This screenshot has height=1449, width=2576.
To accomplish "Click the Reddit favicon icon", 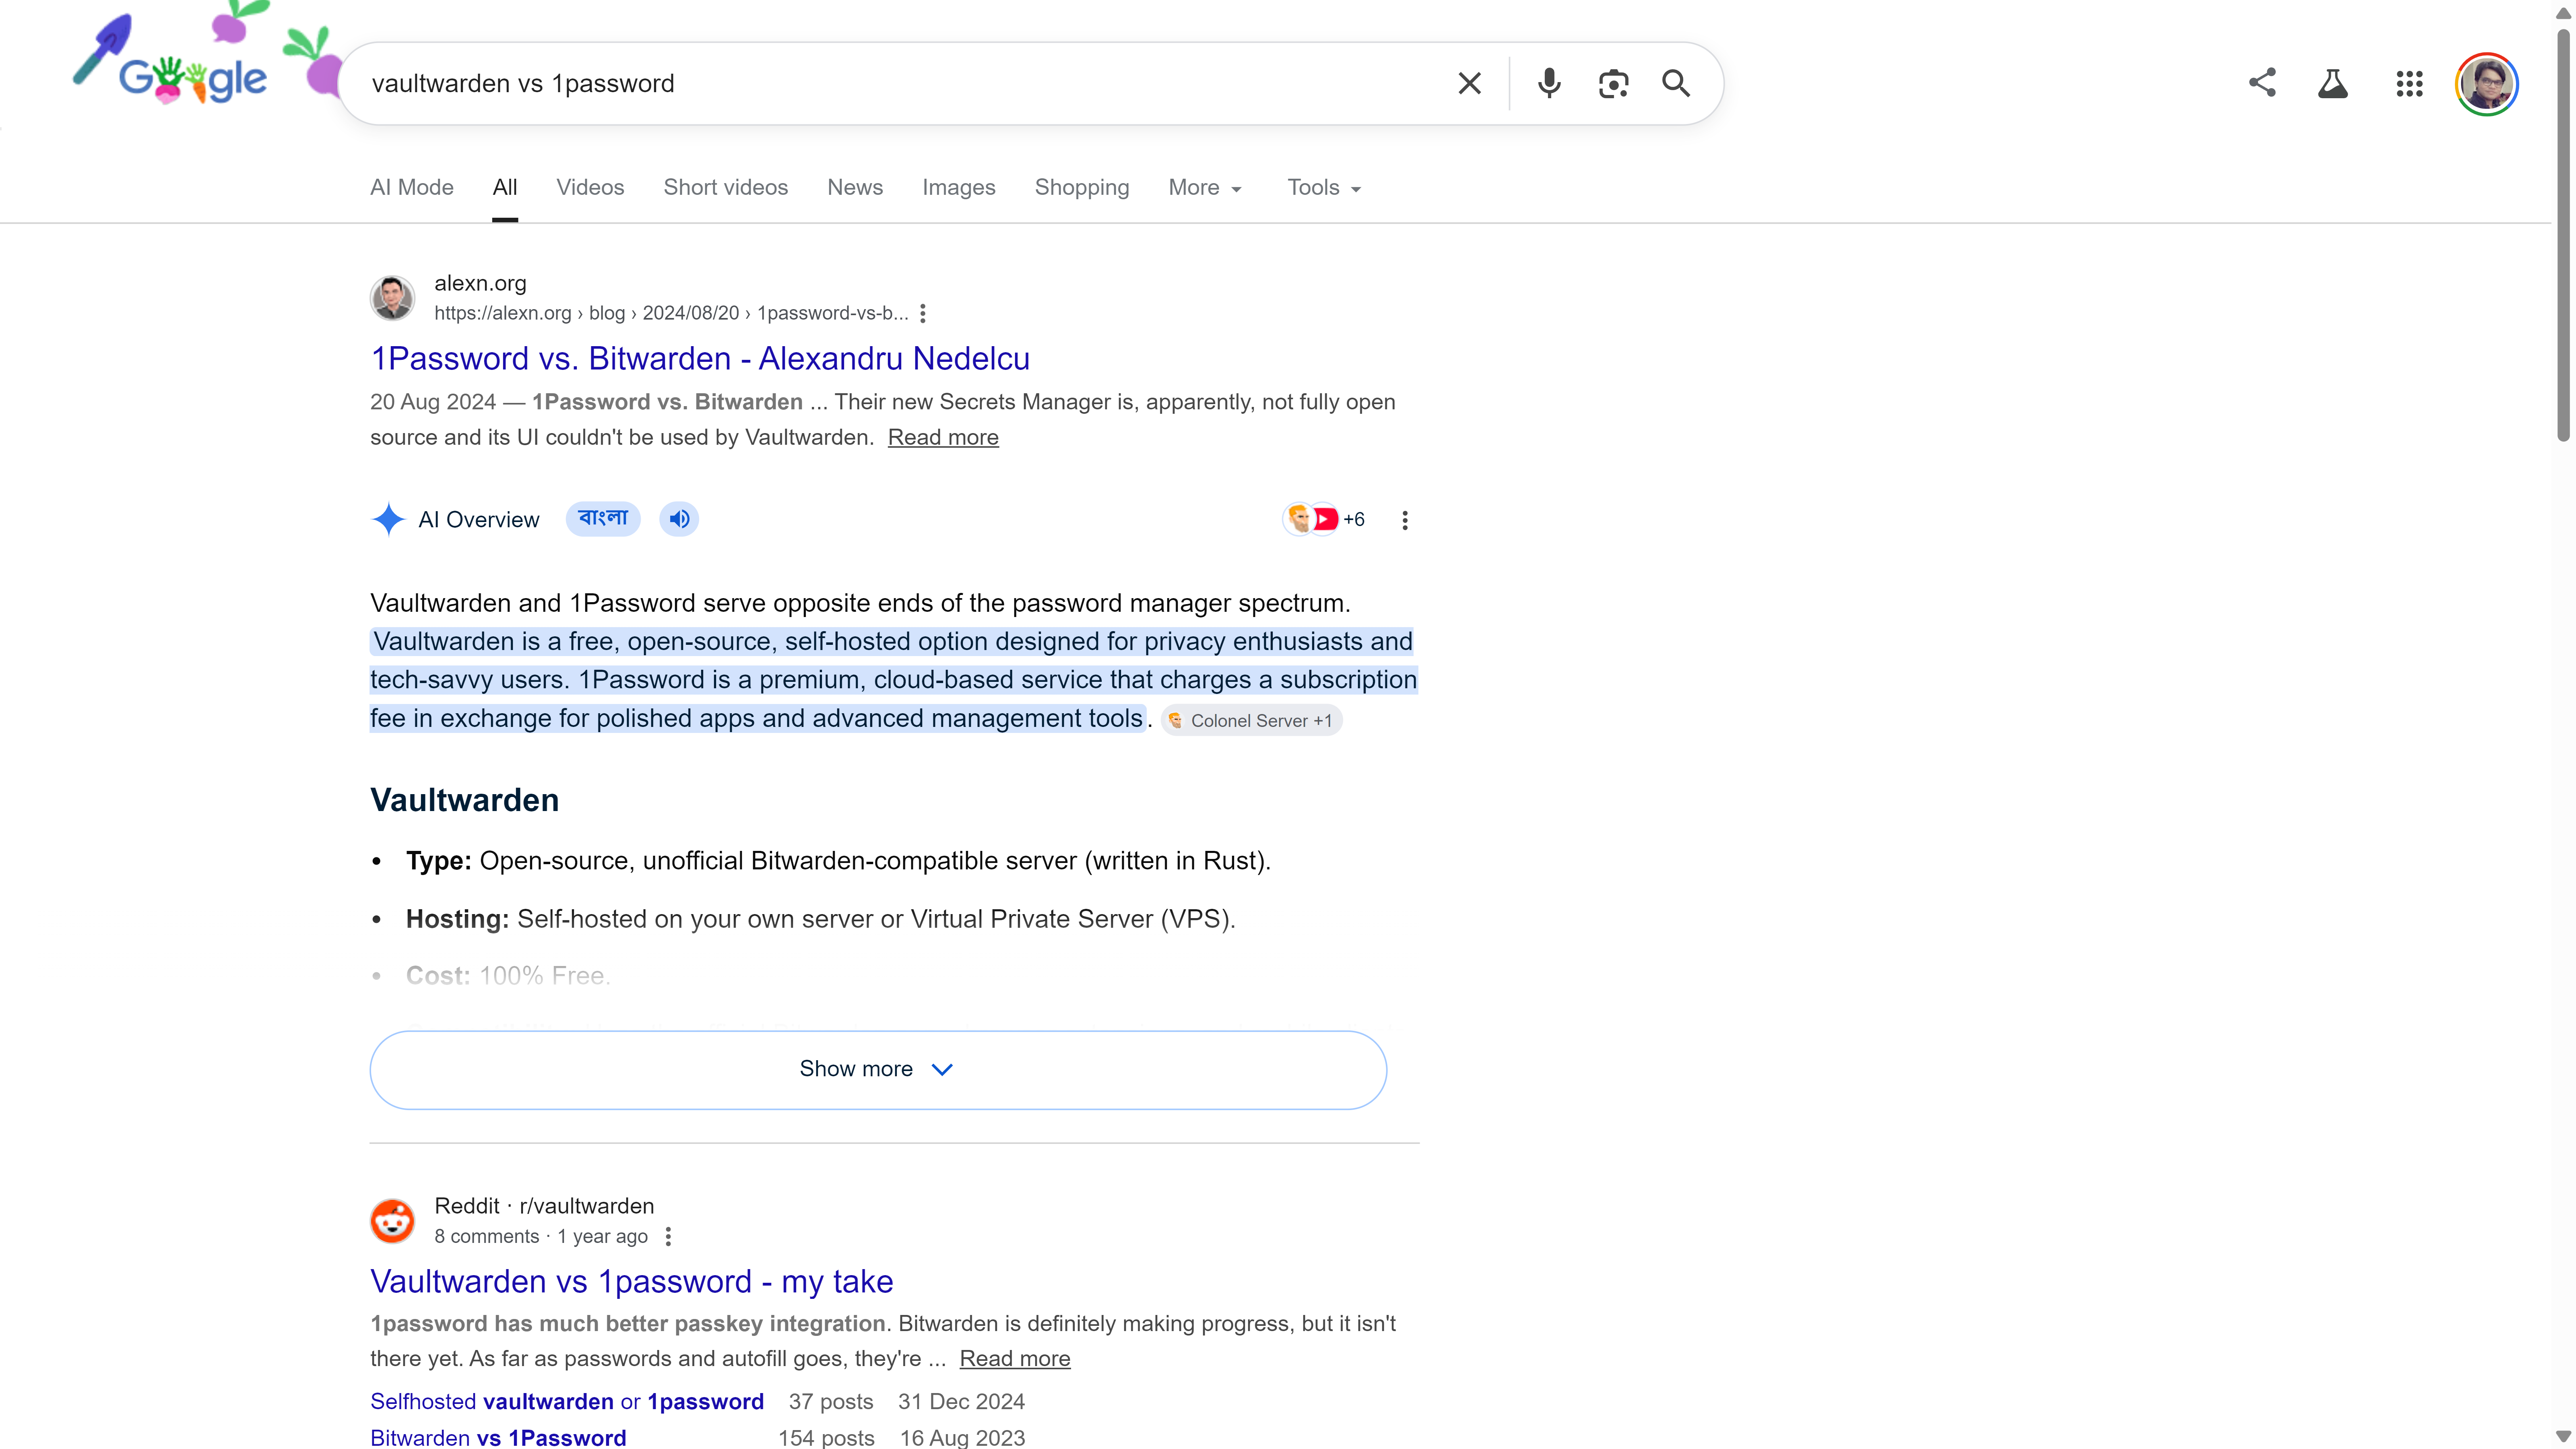I will point(392,1221).
